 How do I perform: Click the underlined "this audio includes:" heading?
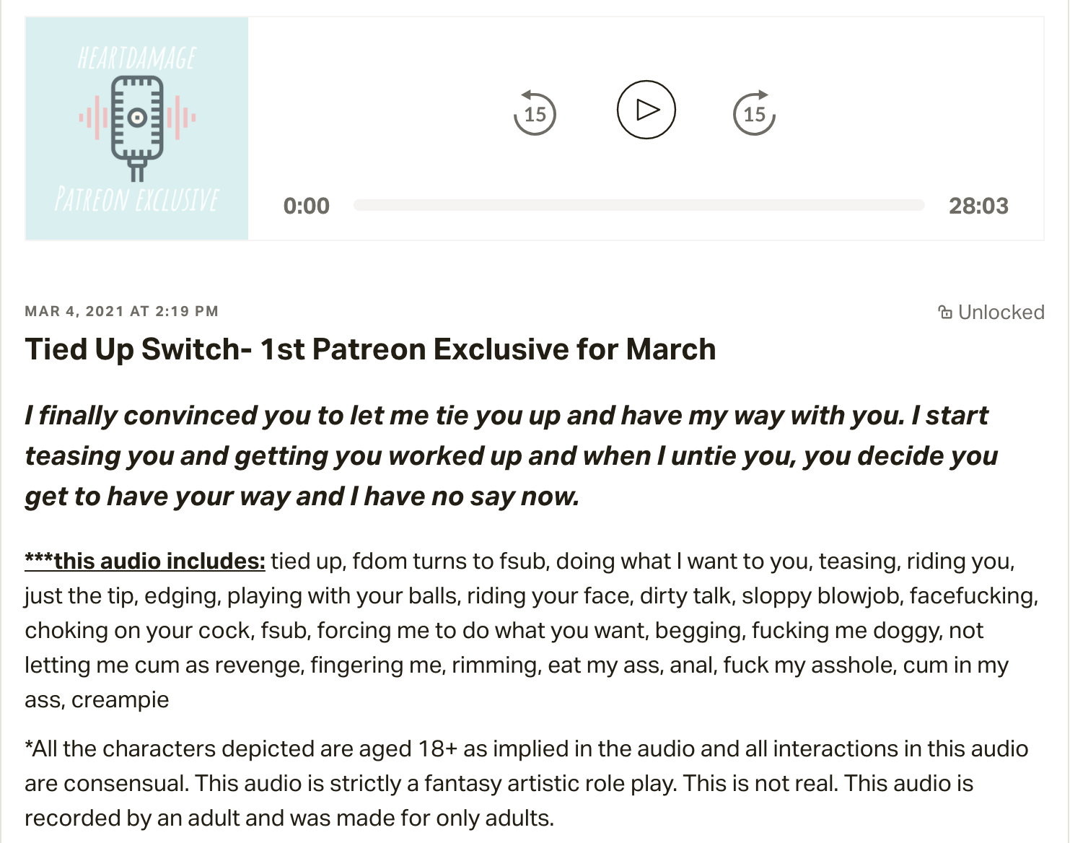pos(145,561)
